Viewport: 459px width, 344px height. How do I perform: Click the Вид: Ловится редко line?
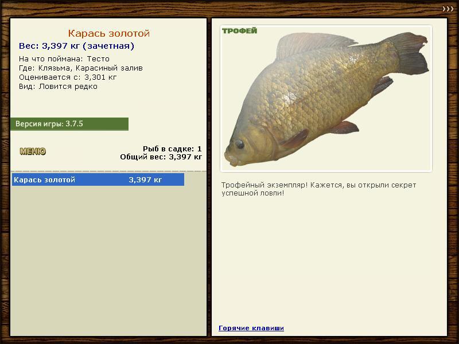coord(58,87)
